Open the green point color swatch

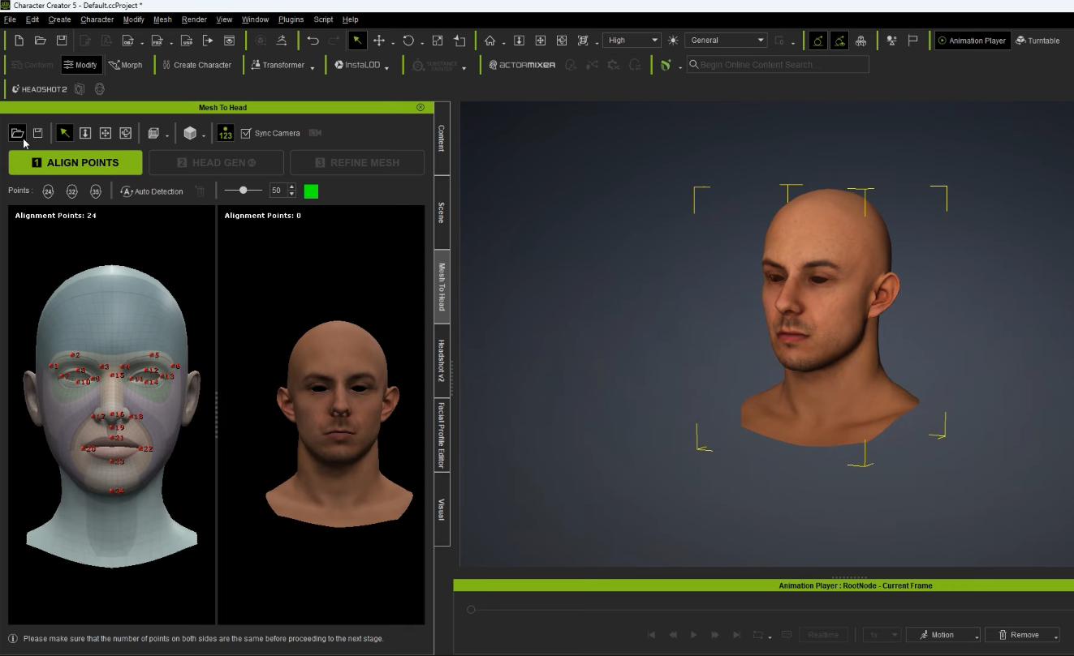point(311,191)
